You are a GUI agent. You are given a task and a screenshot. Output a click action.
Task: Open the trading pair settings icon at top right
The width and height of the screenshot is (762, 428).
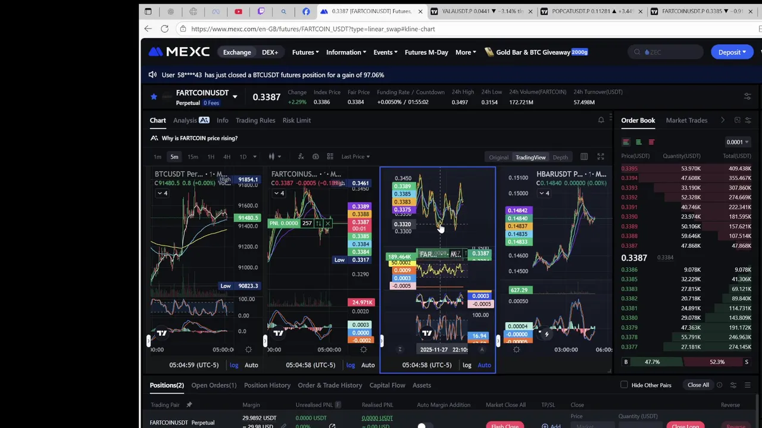(748, 96)
